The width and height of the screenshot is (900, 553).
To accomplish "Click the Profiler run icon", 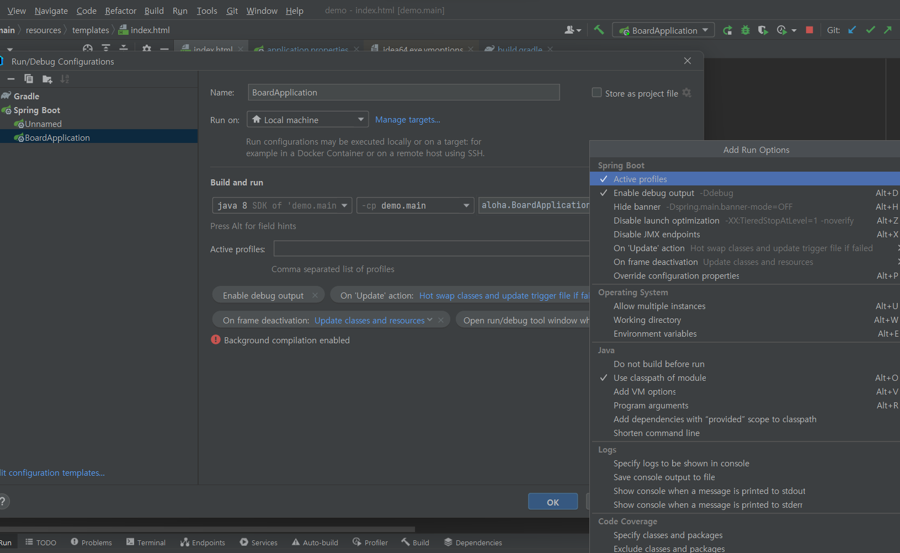I will pos(781,30).
